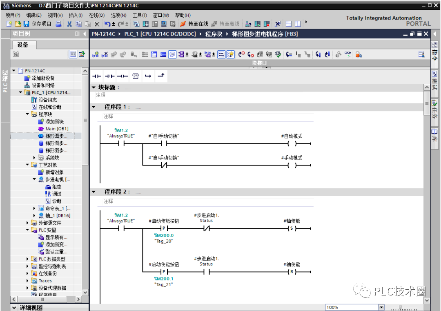Viewport: 441px width, 311px height.
Task: Cut selection with the scissors icon
Action: coord(69,24)
